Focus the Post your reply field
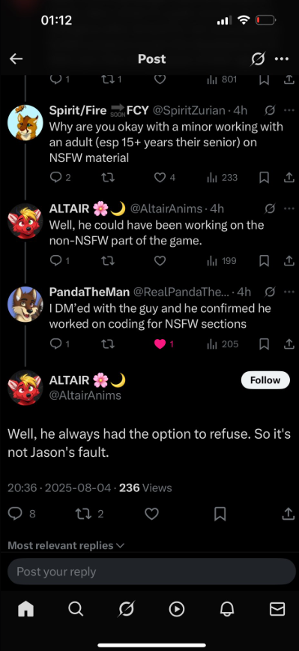The image size is (299, 651). coord(151,571)
